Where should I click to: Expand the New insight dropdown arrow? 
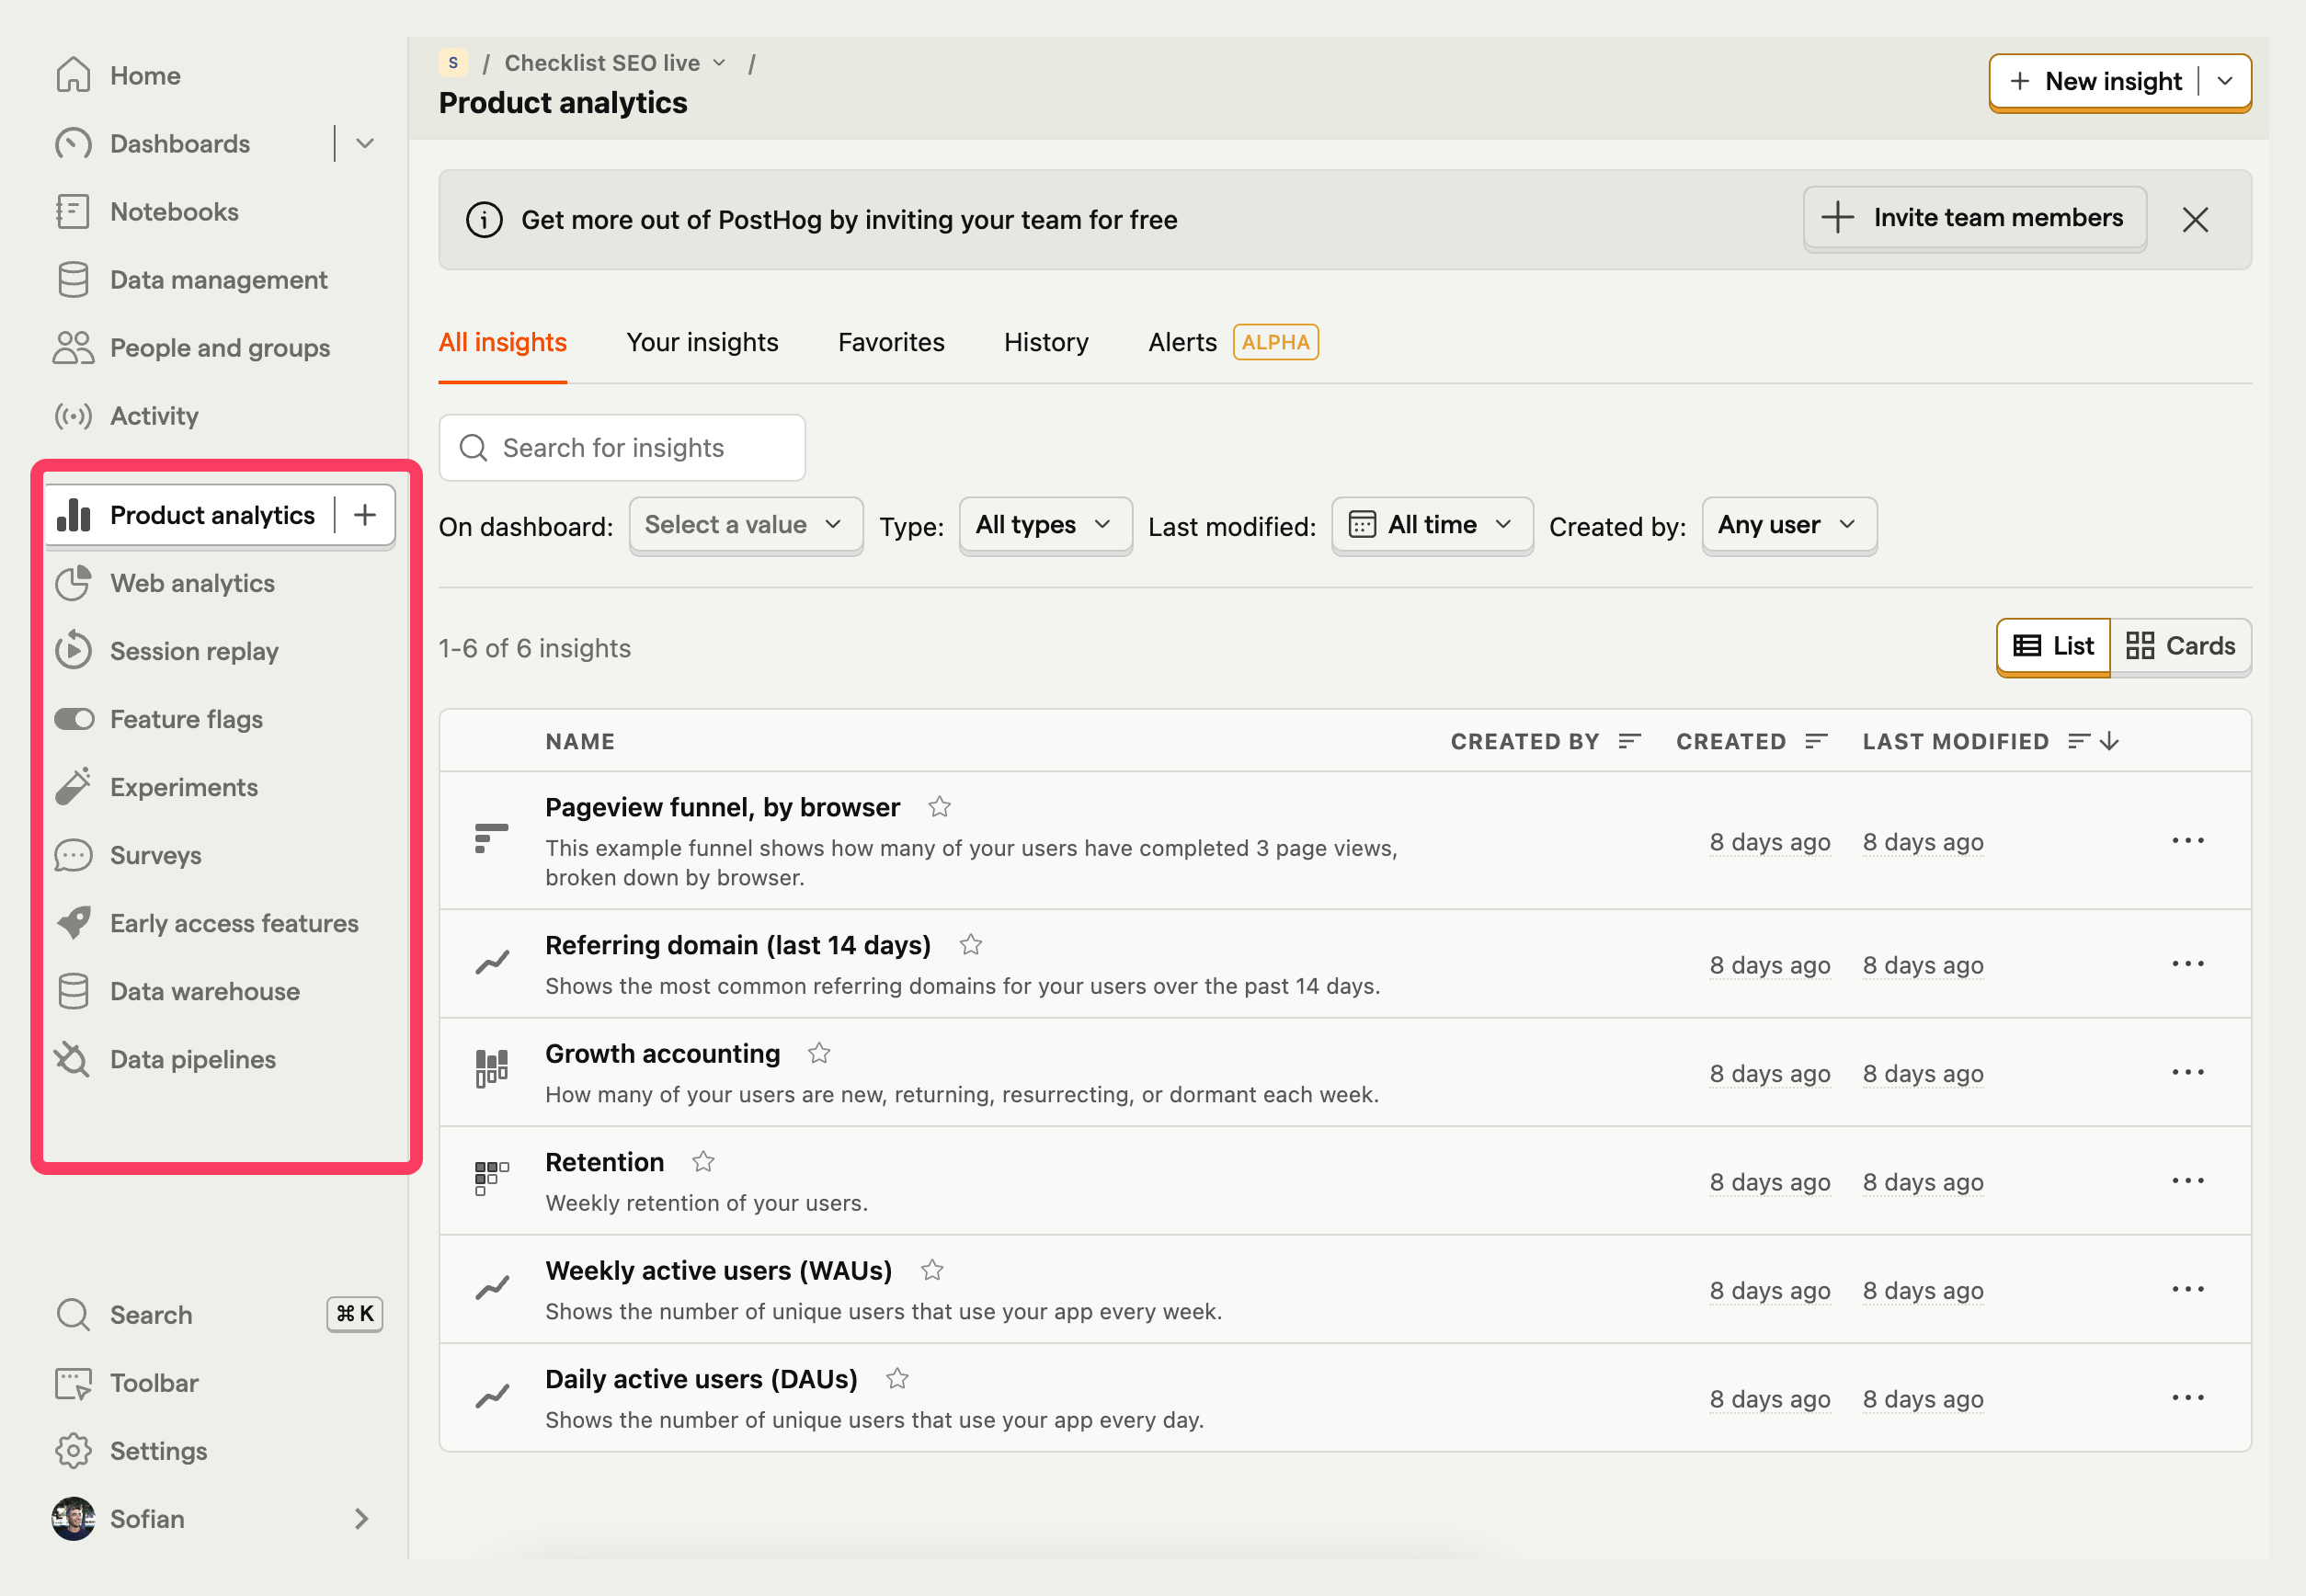coord(2225,81)
